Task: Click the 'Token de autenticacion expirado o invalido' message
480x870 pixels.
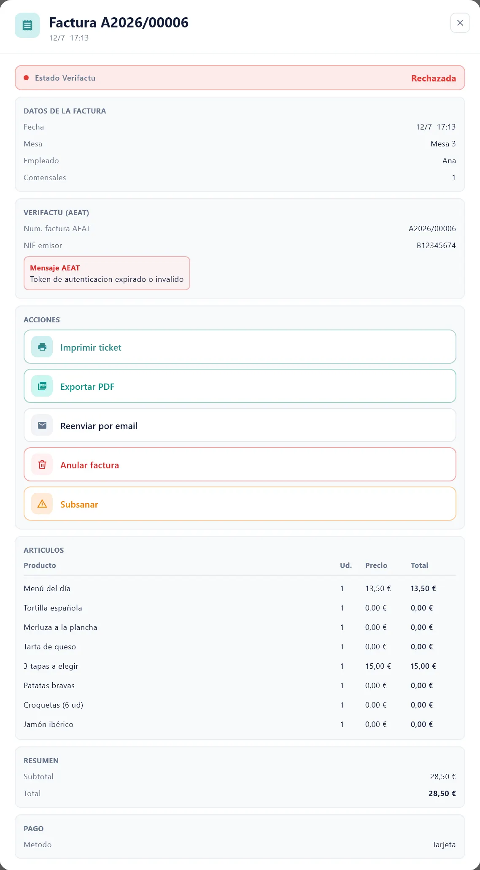Action: click(107, 279)
